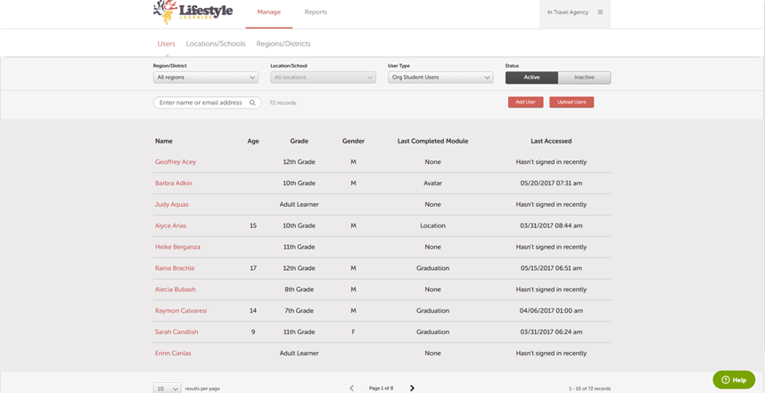The height and width of the screenshot is (393, 765).
Task: Open the Reports tab
Action: pos(316,12)
